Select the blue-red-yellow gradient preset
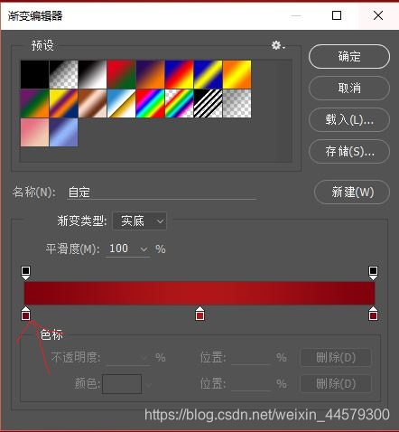 [x=179, y=74]
